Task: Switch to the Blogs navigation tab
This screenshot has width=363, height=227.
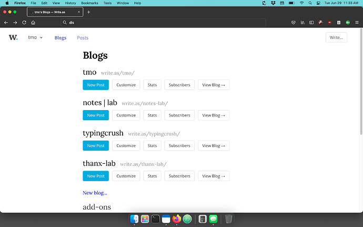Action: tap(60, 37)
